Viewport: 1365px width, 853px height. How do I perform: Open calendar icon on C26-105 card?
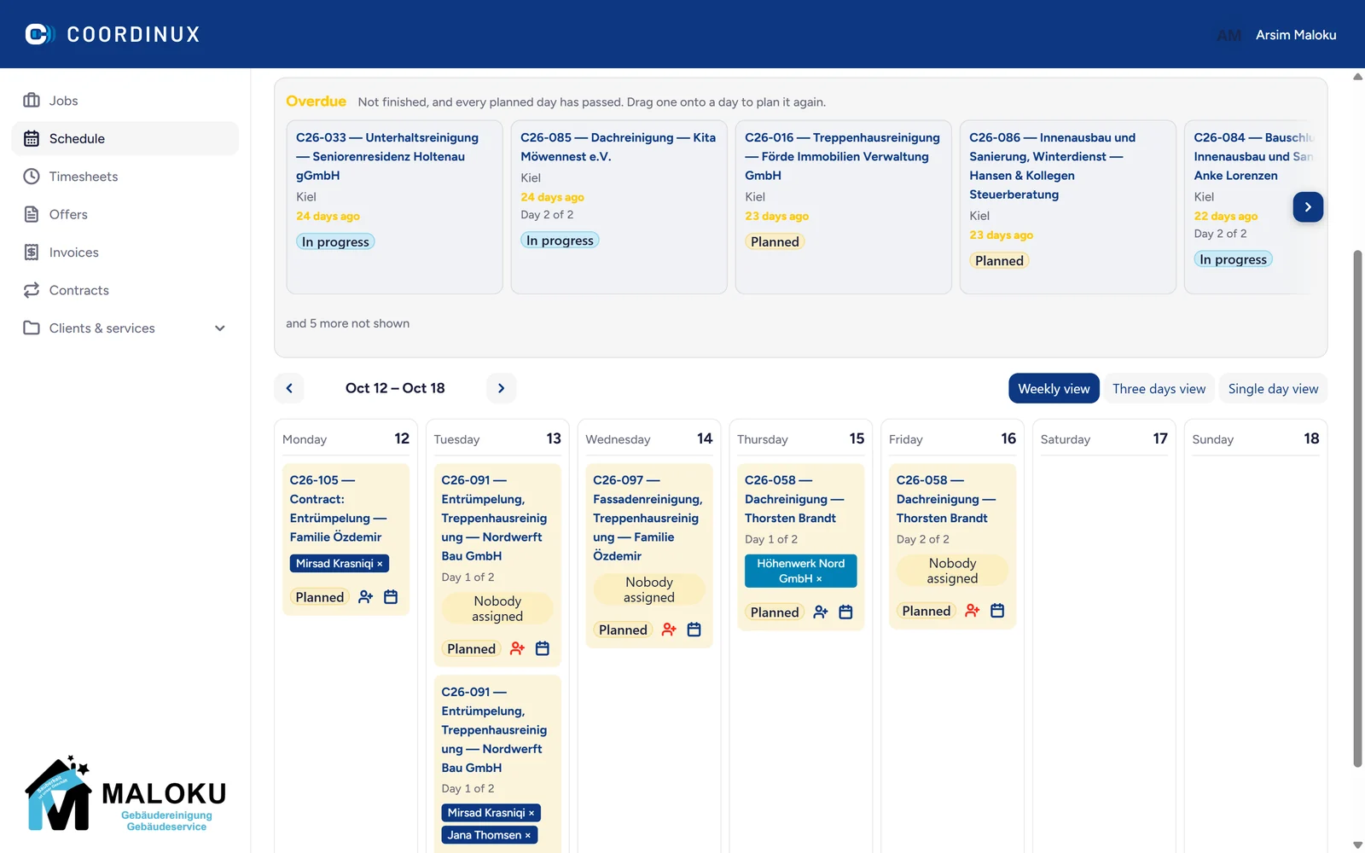click(391, 597)
